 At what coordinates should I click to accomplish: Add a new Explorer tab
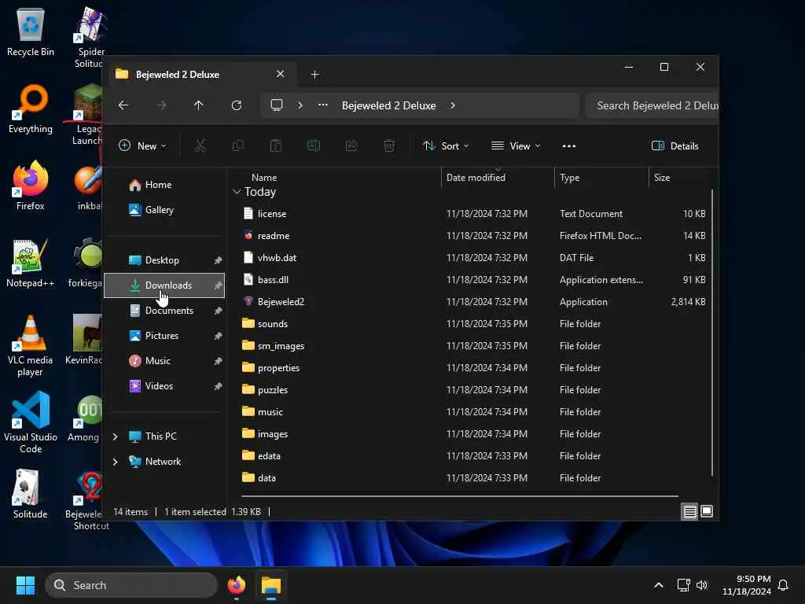click(x=315, y=75)
